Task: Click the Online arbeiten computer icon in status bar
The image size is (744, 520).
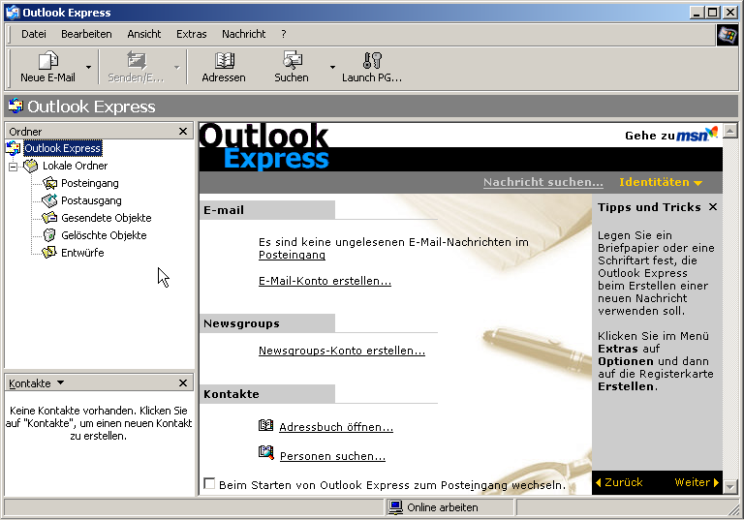Action: (395, 507)
